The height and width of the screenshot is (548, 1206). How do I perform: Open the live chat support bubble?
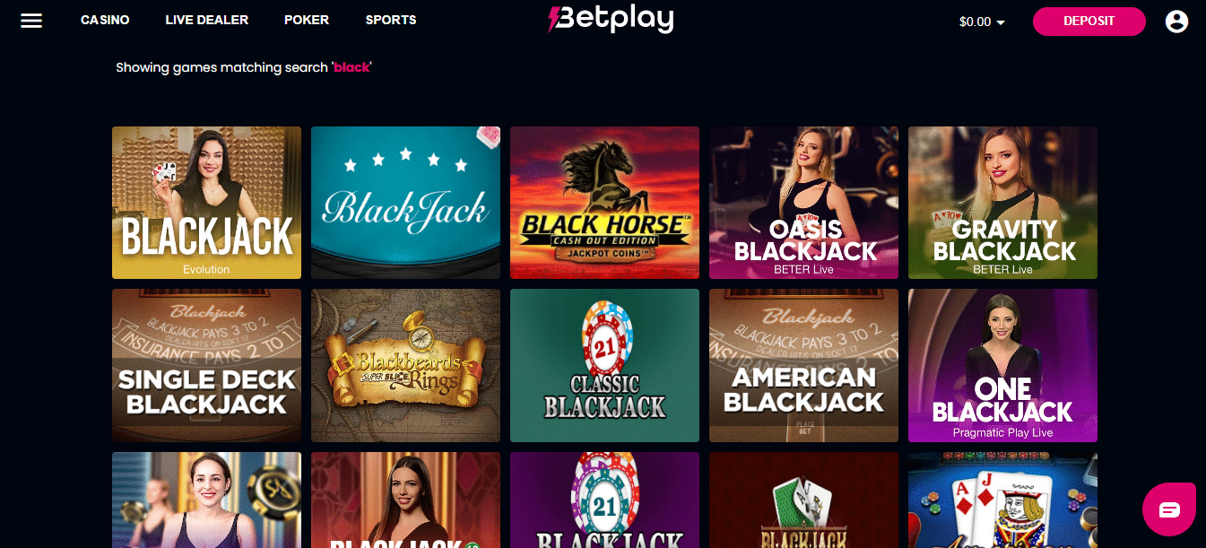pyautogui.click(x=1169, y=509)
